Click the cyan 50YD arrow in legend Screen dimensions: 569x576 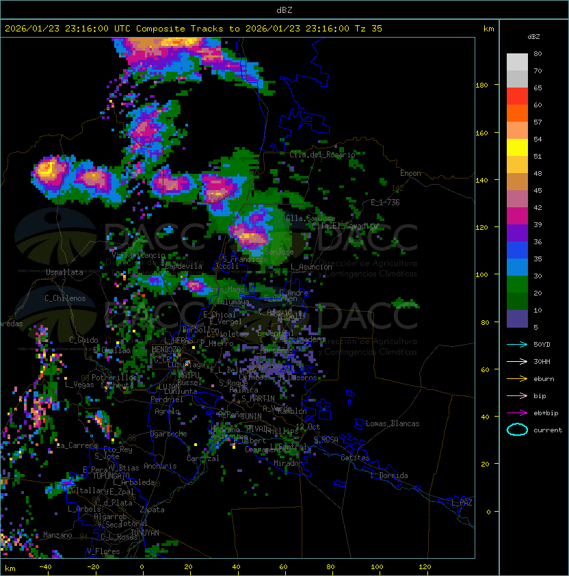517,345
